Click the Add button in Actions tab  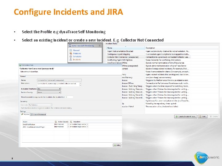click(117, 145)
